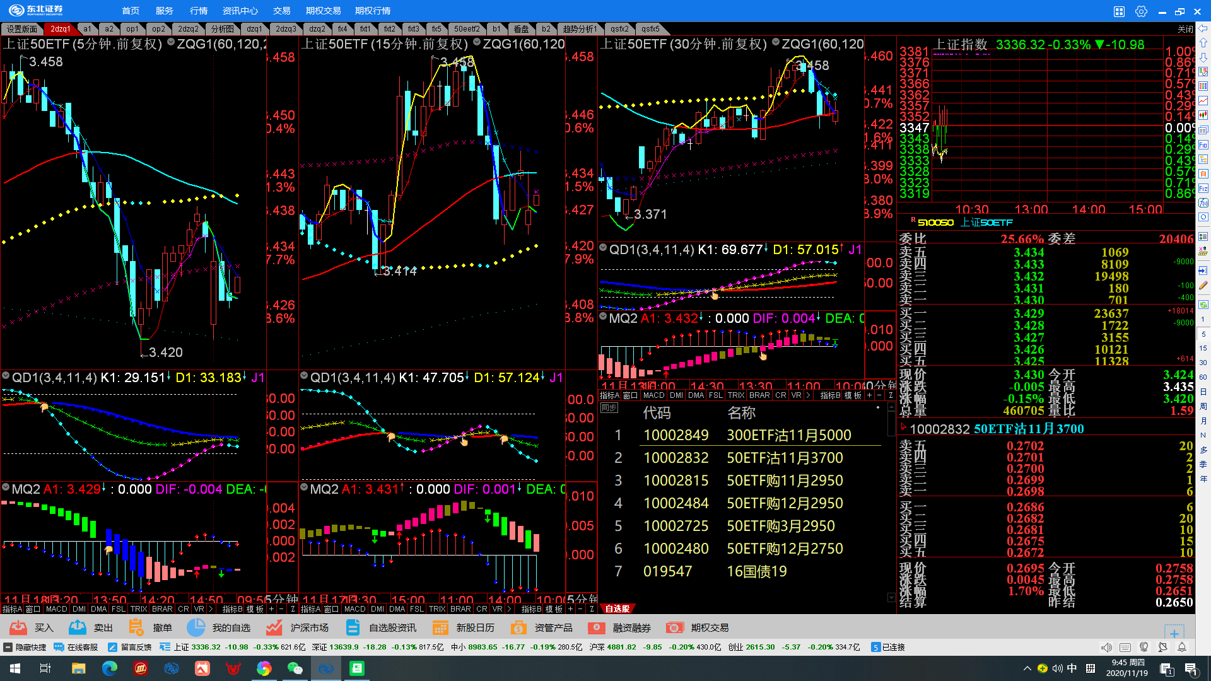Switch to the 趋势分析1 tab
The height and width of the screenshot is (681, 1211).
(x=579, y=29)
